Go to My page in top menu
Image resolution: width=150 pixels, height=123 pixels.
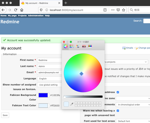(x=12, y=16)
